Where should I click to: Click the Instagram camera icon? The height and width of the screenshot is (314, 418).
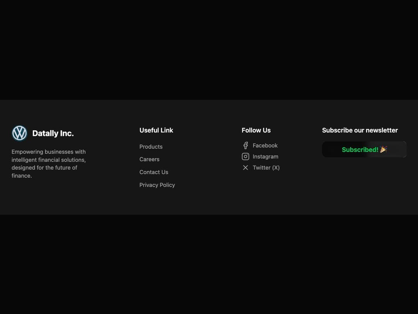245,157
